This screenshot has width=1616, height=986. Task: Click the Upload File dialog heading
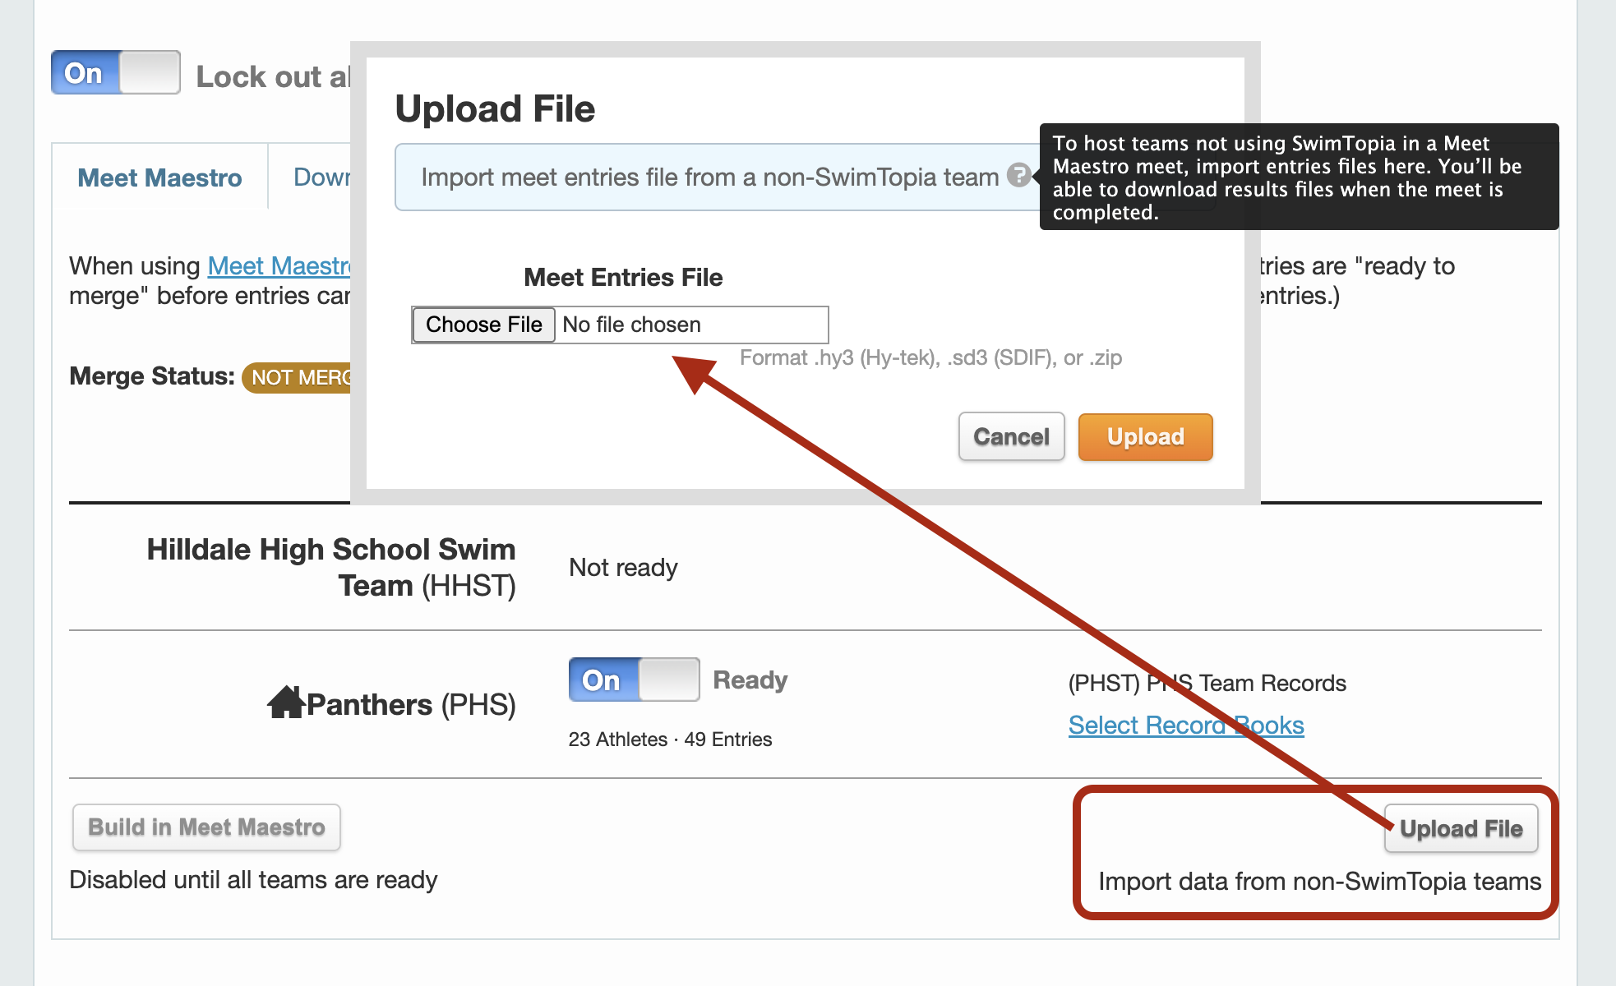[x=495, y=108]
